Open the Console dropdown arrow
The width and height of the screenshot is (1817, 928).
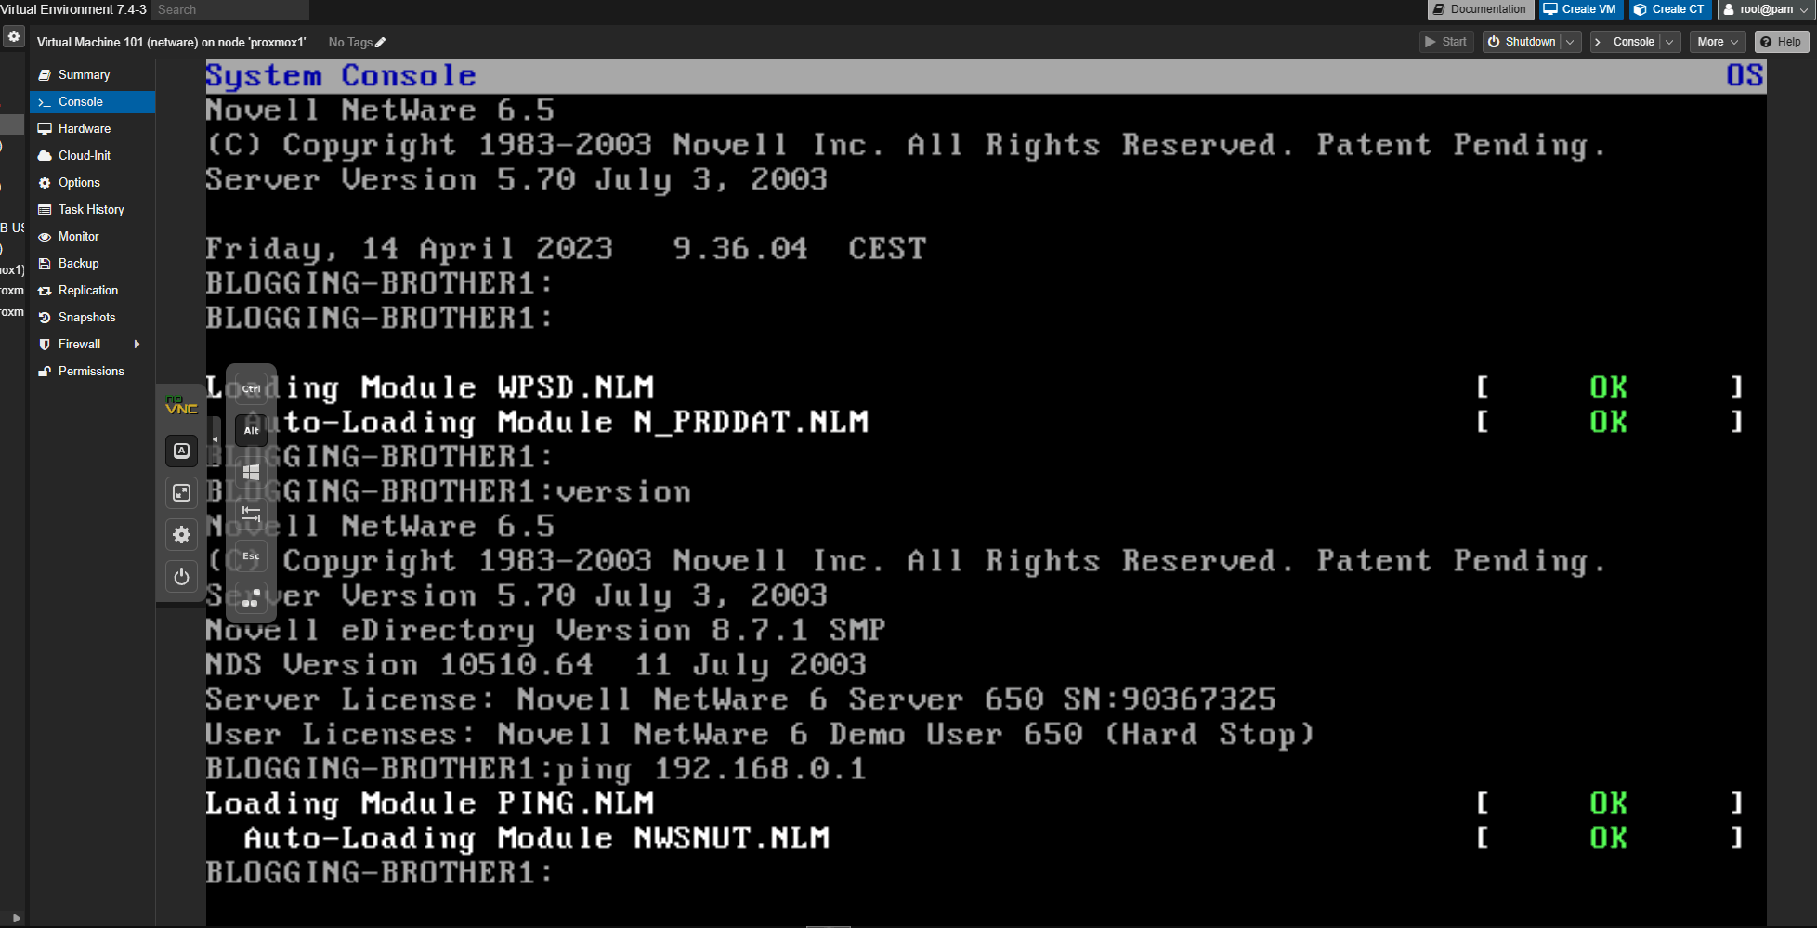1670,42
